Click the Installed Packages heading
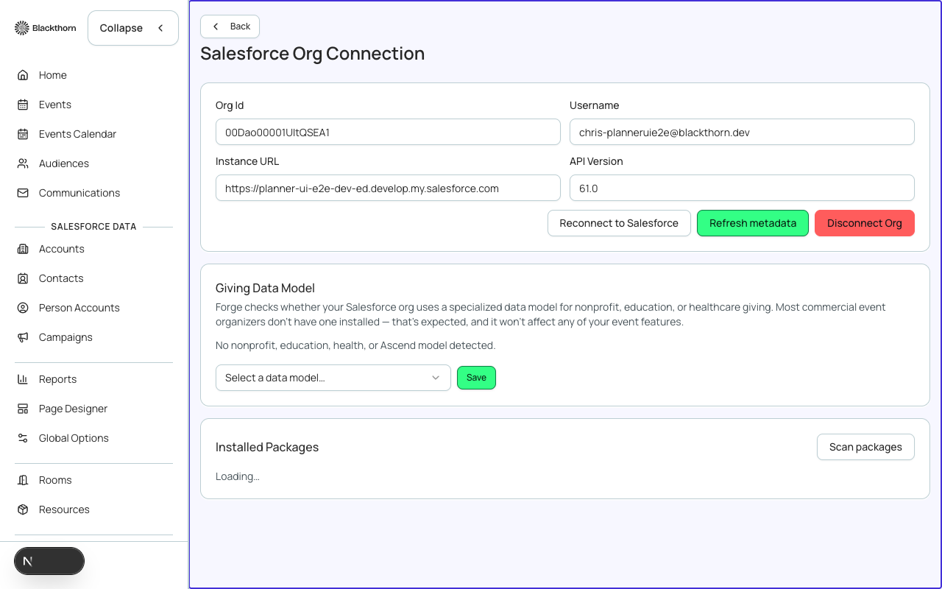 click(267, 447)
